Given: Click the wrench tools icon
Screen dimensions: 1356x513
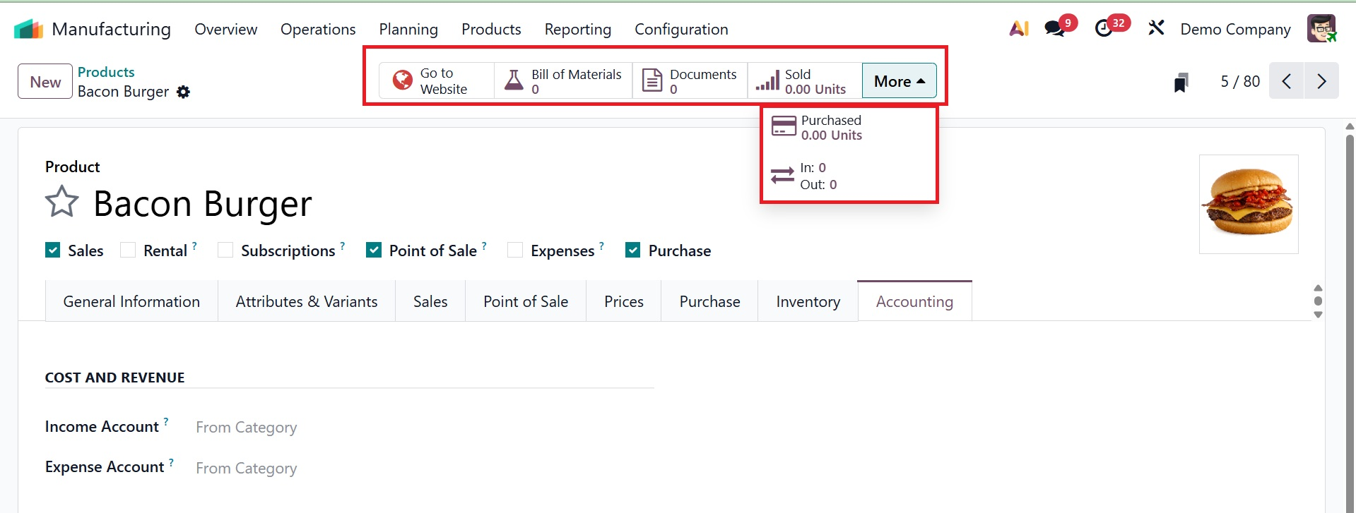Looking at the screenshot, I should [x=1156, y=29].
